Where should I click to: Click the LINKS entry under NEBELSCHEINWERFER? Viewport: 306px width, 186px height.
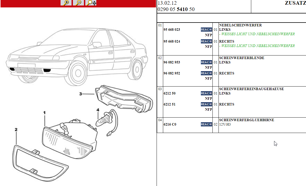point(225,30)
